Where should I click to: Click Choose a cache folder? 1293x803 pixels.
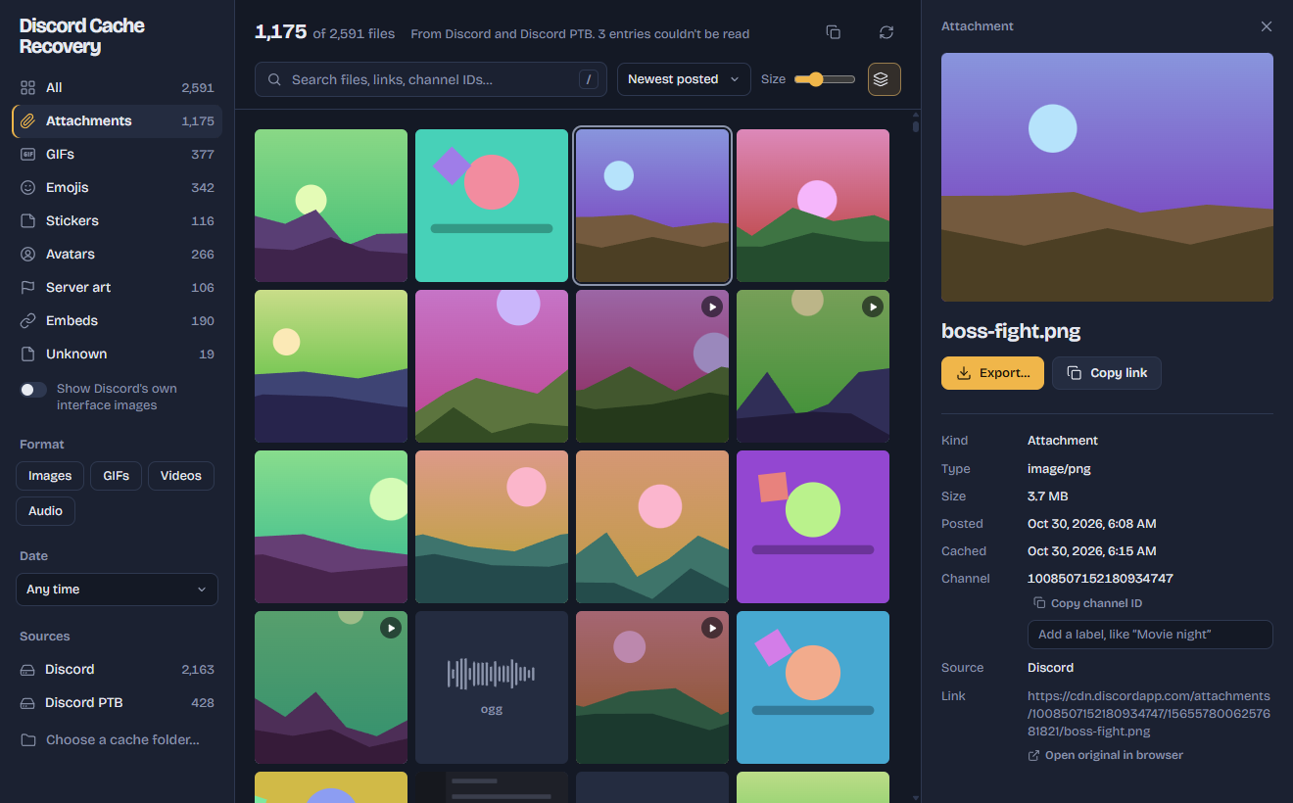(118, 739)
